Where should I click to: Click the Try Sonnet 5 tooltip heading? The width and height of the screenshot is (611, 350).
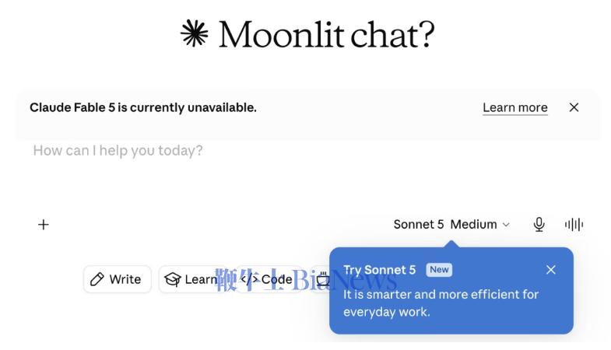point(380,270)
